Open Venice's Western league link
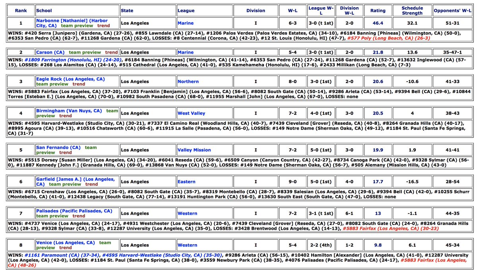Image resolution: width=477 pixels, height=270 pixels. [x=187, y=245]
